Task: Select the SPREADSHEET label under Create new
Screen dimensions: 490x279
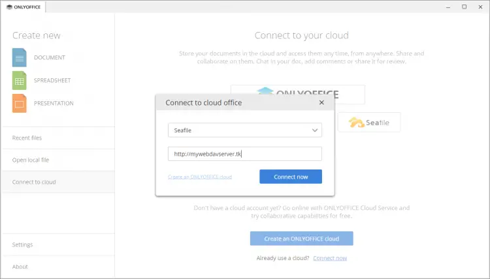Action: point(52,80)
